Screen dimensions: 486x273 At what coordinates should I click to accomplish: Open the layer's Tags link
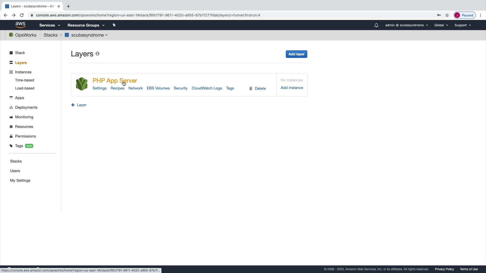[x=230, y=88]
